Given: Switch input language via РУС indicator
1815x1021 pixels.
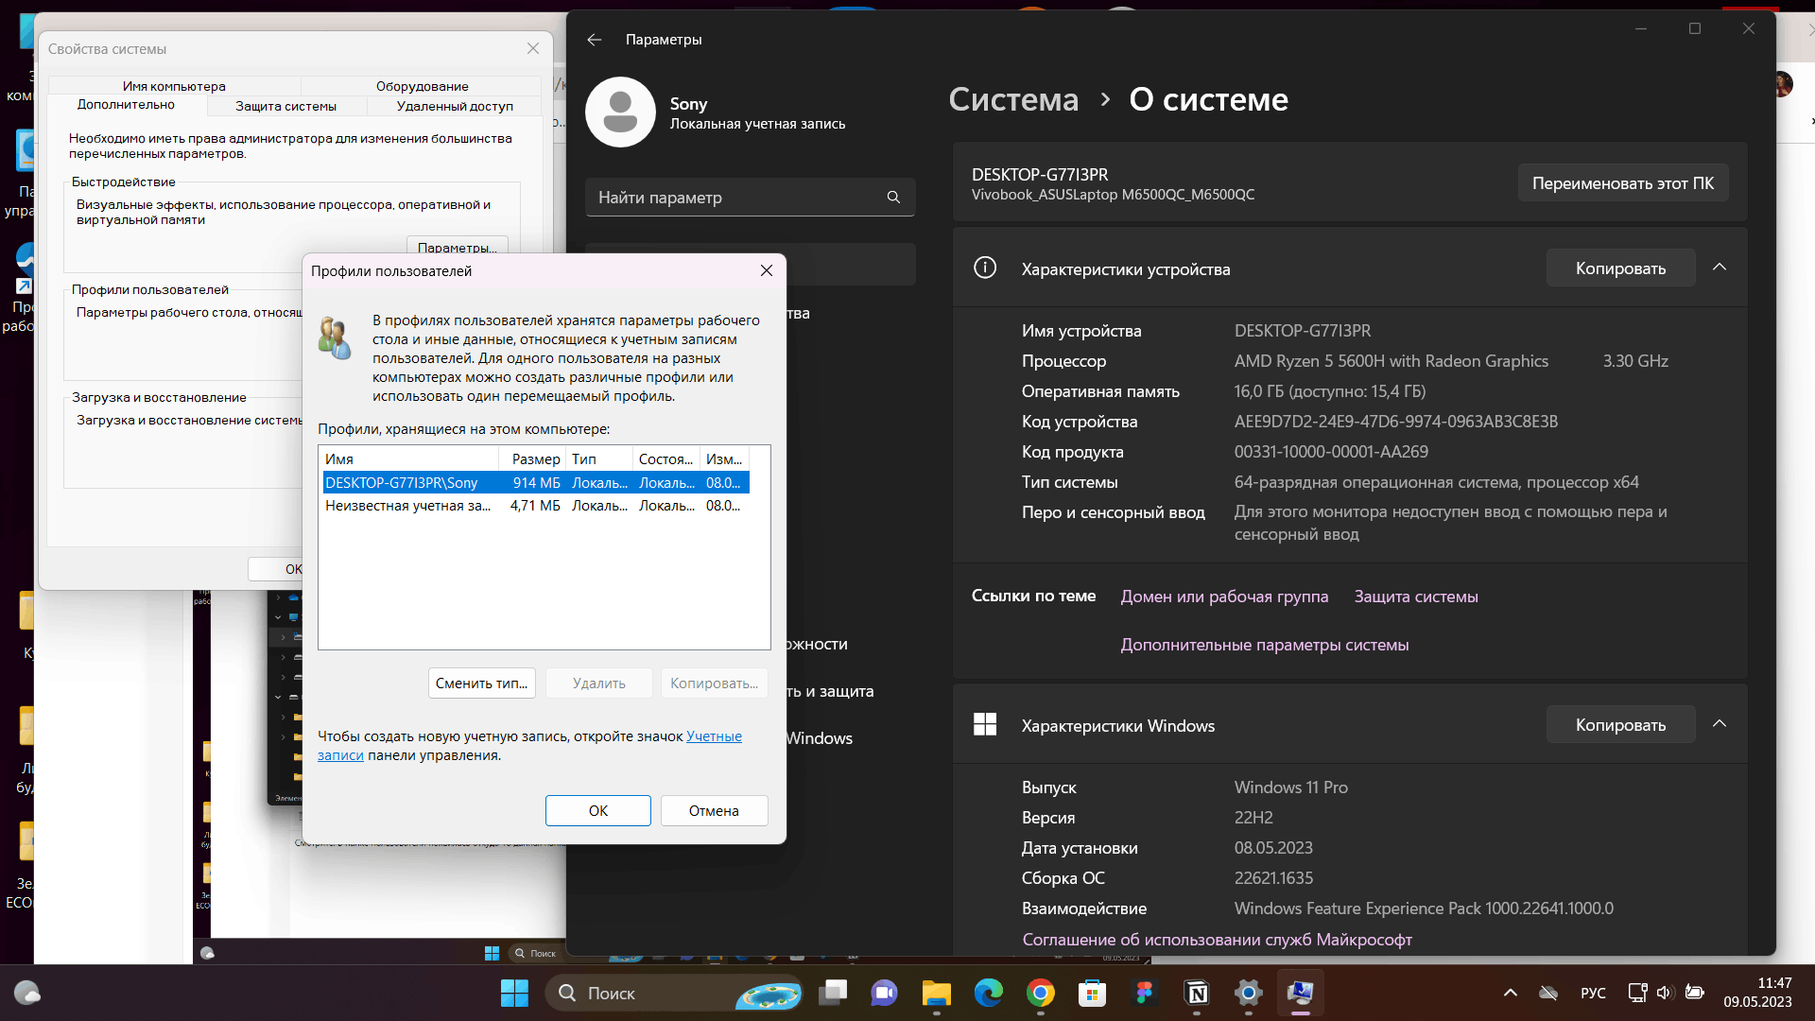Looking at the screenshot, I should pyautogui.click(x=1593, y=994).
